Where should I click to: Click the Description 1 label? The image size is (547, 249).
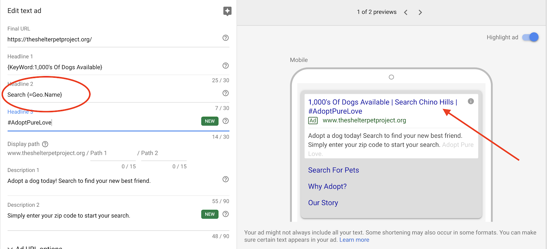(x=23, y=170)
